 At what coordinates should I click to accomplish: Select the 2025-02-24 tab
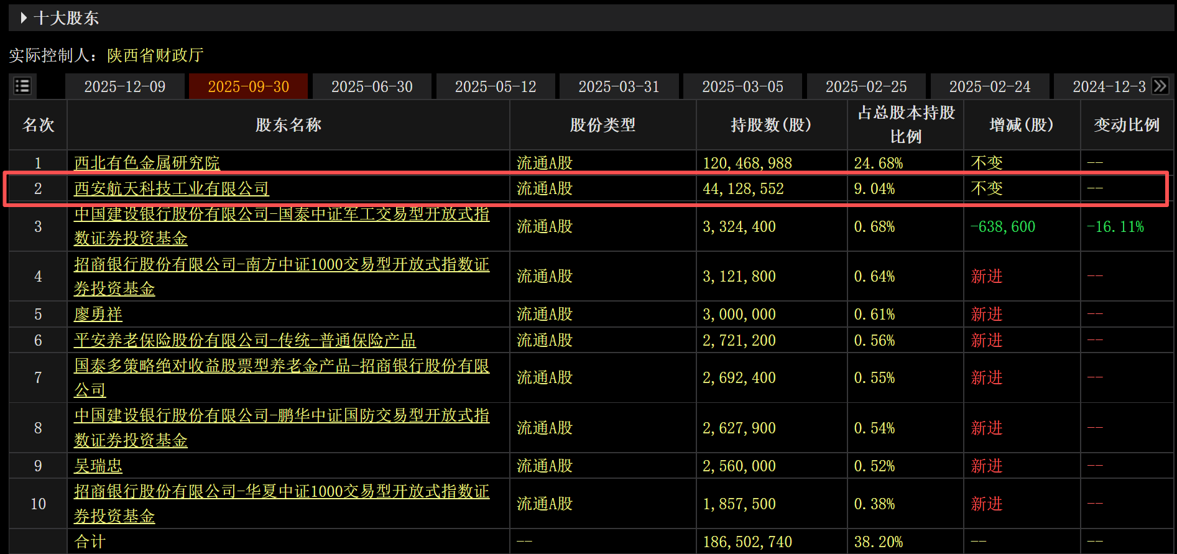990,86
